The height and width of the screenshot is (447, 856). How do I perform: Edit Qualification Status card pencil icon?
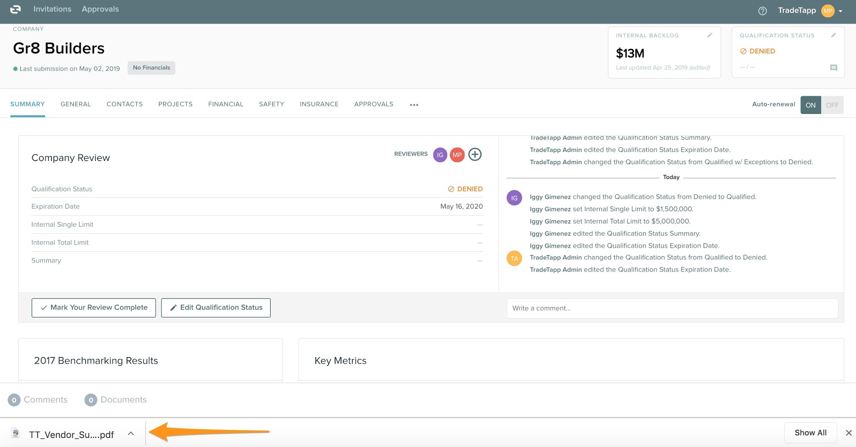point(833,35)
